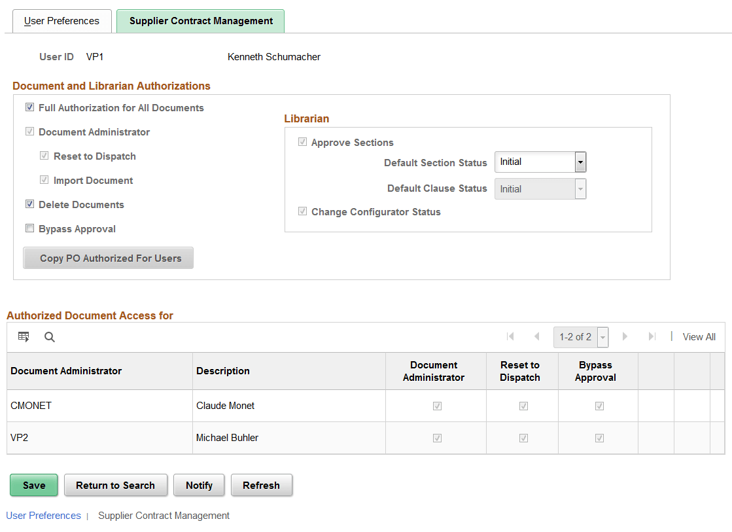This screenshot has height=532, width=732.
Task: Enable the Bypass Approval checkbox
Action: (x=29, y=228)
